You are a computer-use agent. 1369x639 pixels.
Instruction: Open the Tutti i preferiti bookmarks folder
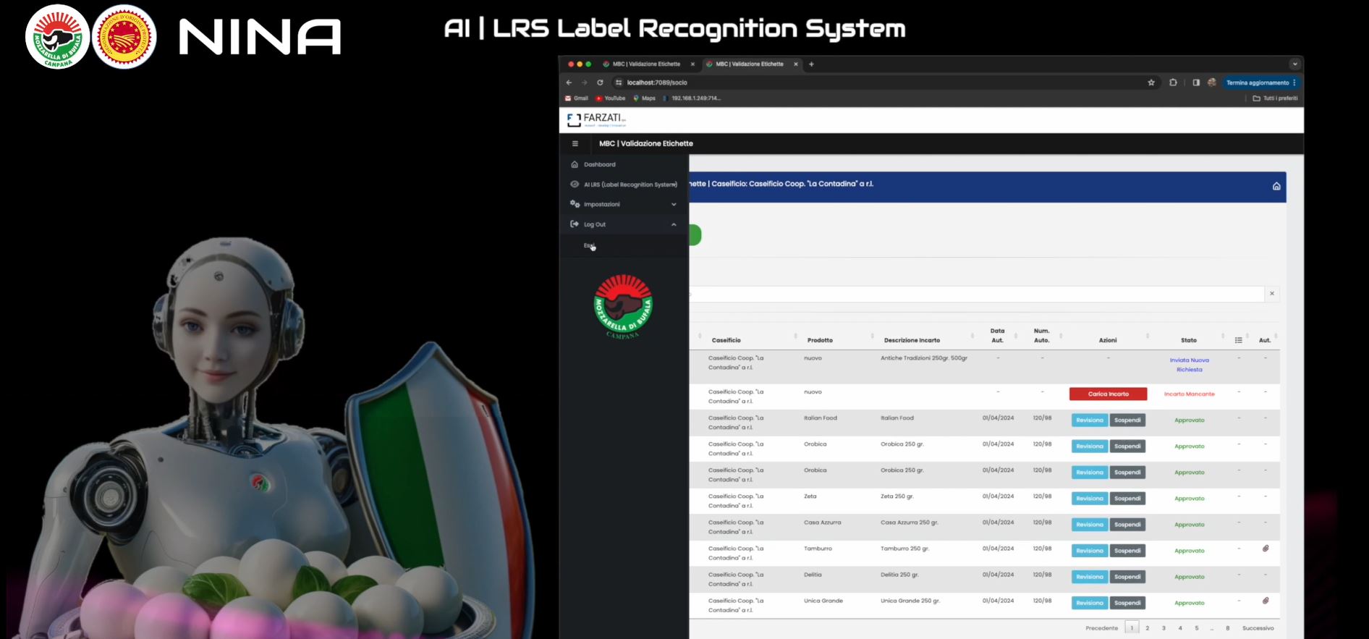1275,98
